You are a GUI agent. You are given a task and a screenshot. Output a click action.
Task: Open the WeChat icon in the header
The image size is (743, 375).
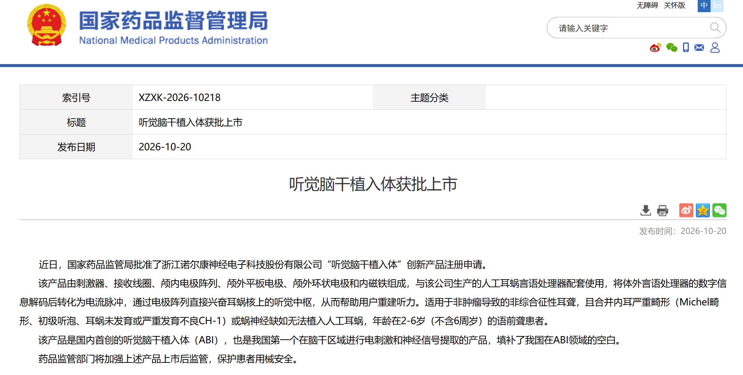point(672,48)
